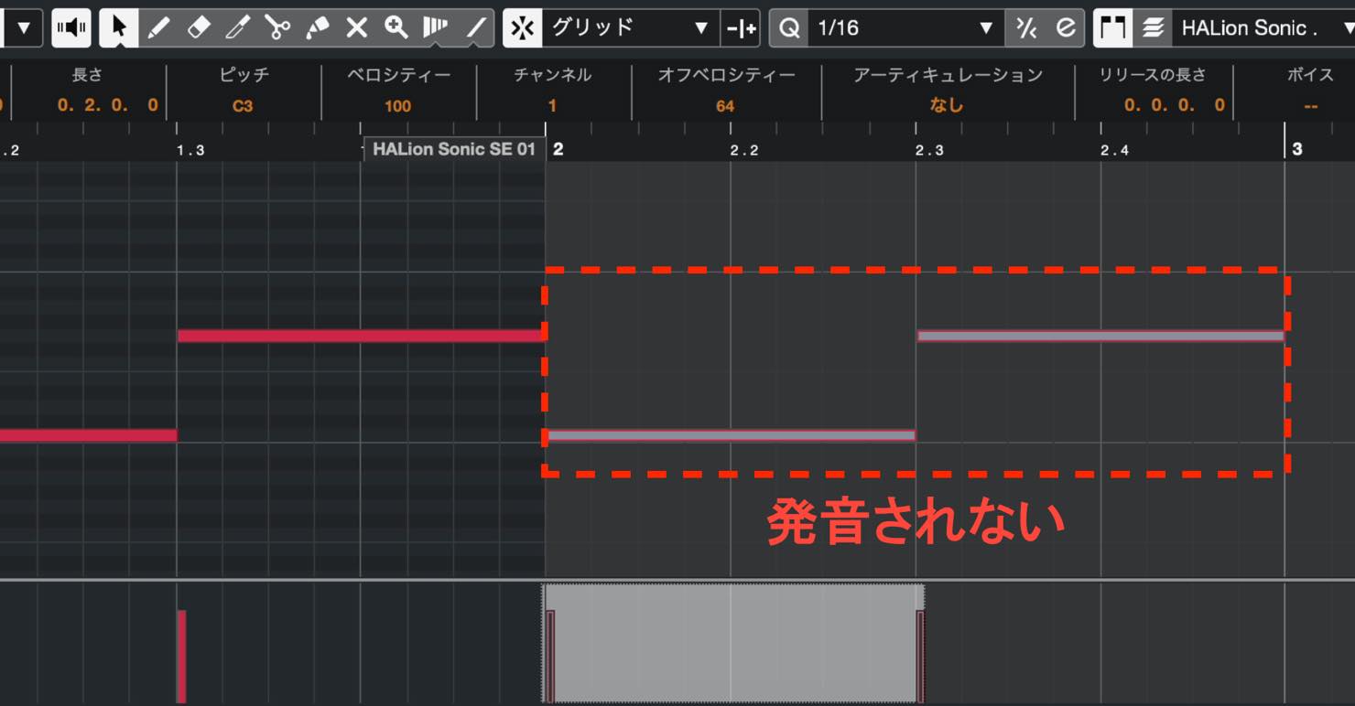Screen dimensions: 1355x706
Task: Select the Glue tool
Action: (317, 28)
